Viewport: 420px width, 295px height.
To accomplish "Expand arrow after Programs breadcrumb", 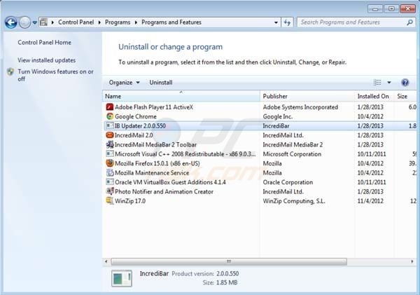I will 136,22.
